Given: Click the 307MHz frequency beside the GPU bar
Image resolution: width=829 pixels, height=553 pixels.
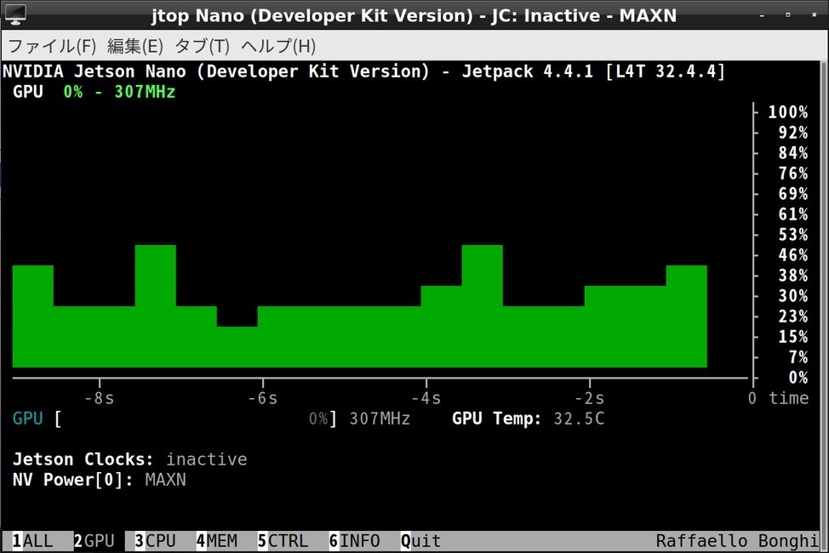Looking at the screenshot, I should click(x=380, y=419).
